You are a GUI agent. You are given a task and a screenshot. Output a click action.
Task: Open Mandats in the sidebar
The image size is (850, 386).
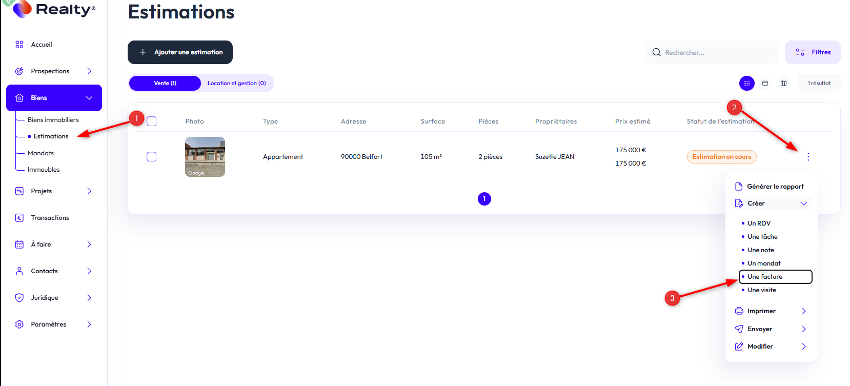41,153
